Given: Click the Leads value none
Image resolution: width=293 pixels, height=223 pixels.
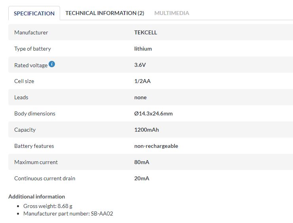Looking at the screenshot, I should [x=140, y=97].
